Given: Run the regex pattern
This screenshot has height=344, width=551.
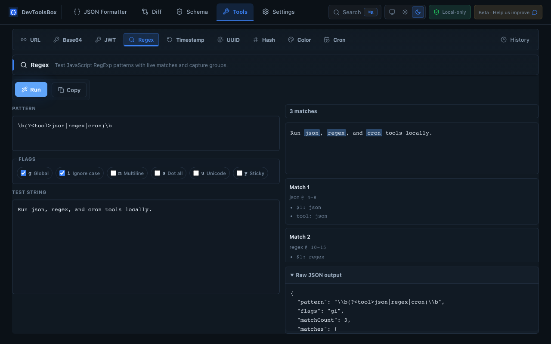Looking at the screenshot, I should (31, 90).
